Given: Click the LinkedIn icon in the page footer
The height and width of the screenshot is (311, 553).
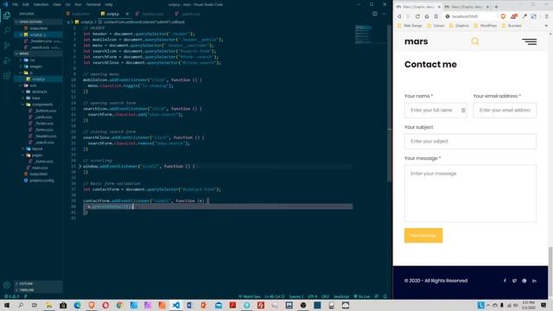Looking at the screenshot, I should coord(534,281).
